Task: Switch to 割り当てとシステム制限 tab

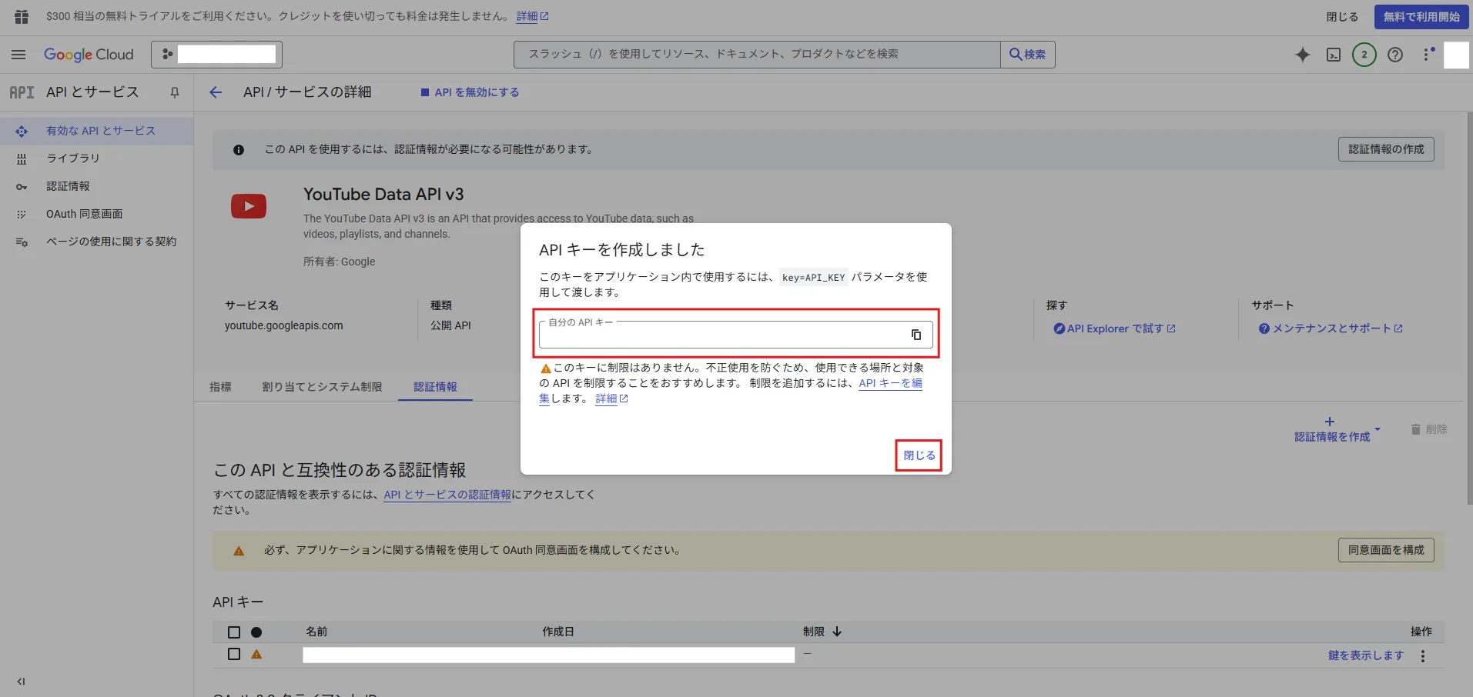Action: coord(322,387)
